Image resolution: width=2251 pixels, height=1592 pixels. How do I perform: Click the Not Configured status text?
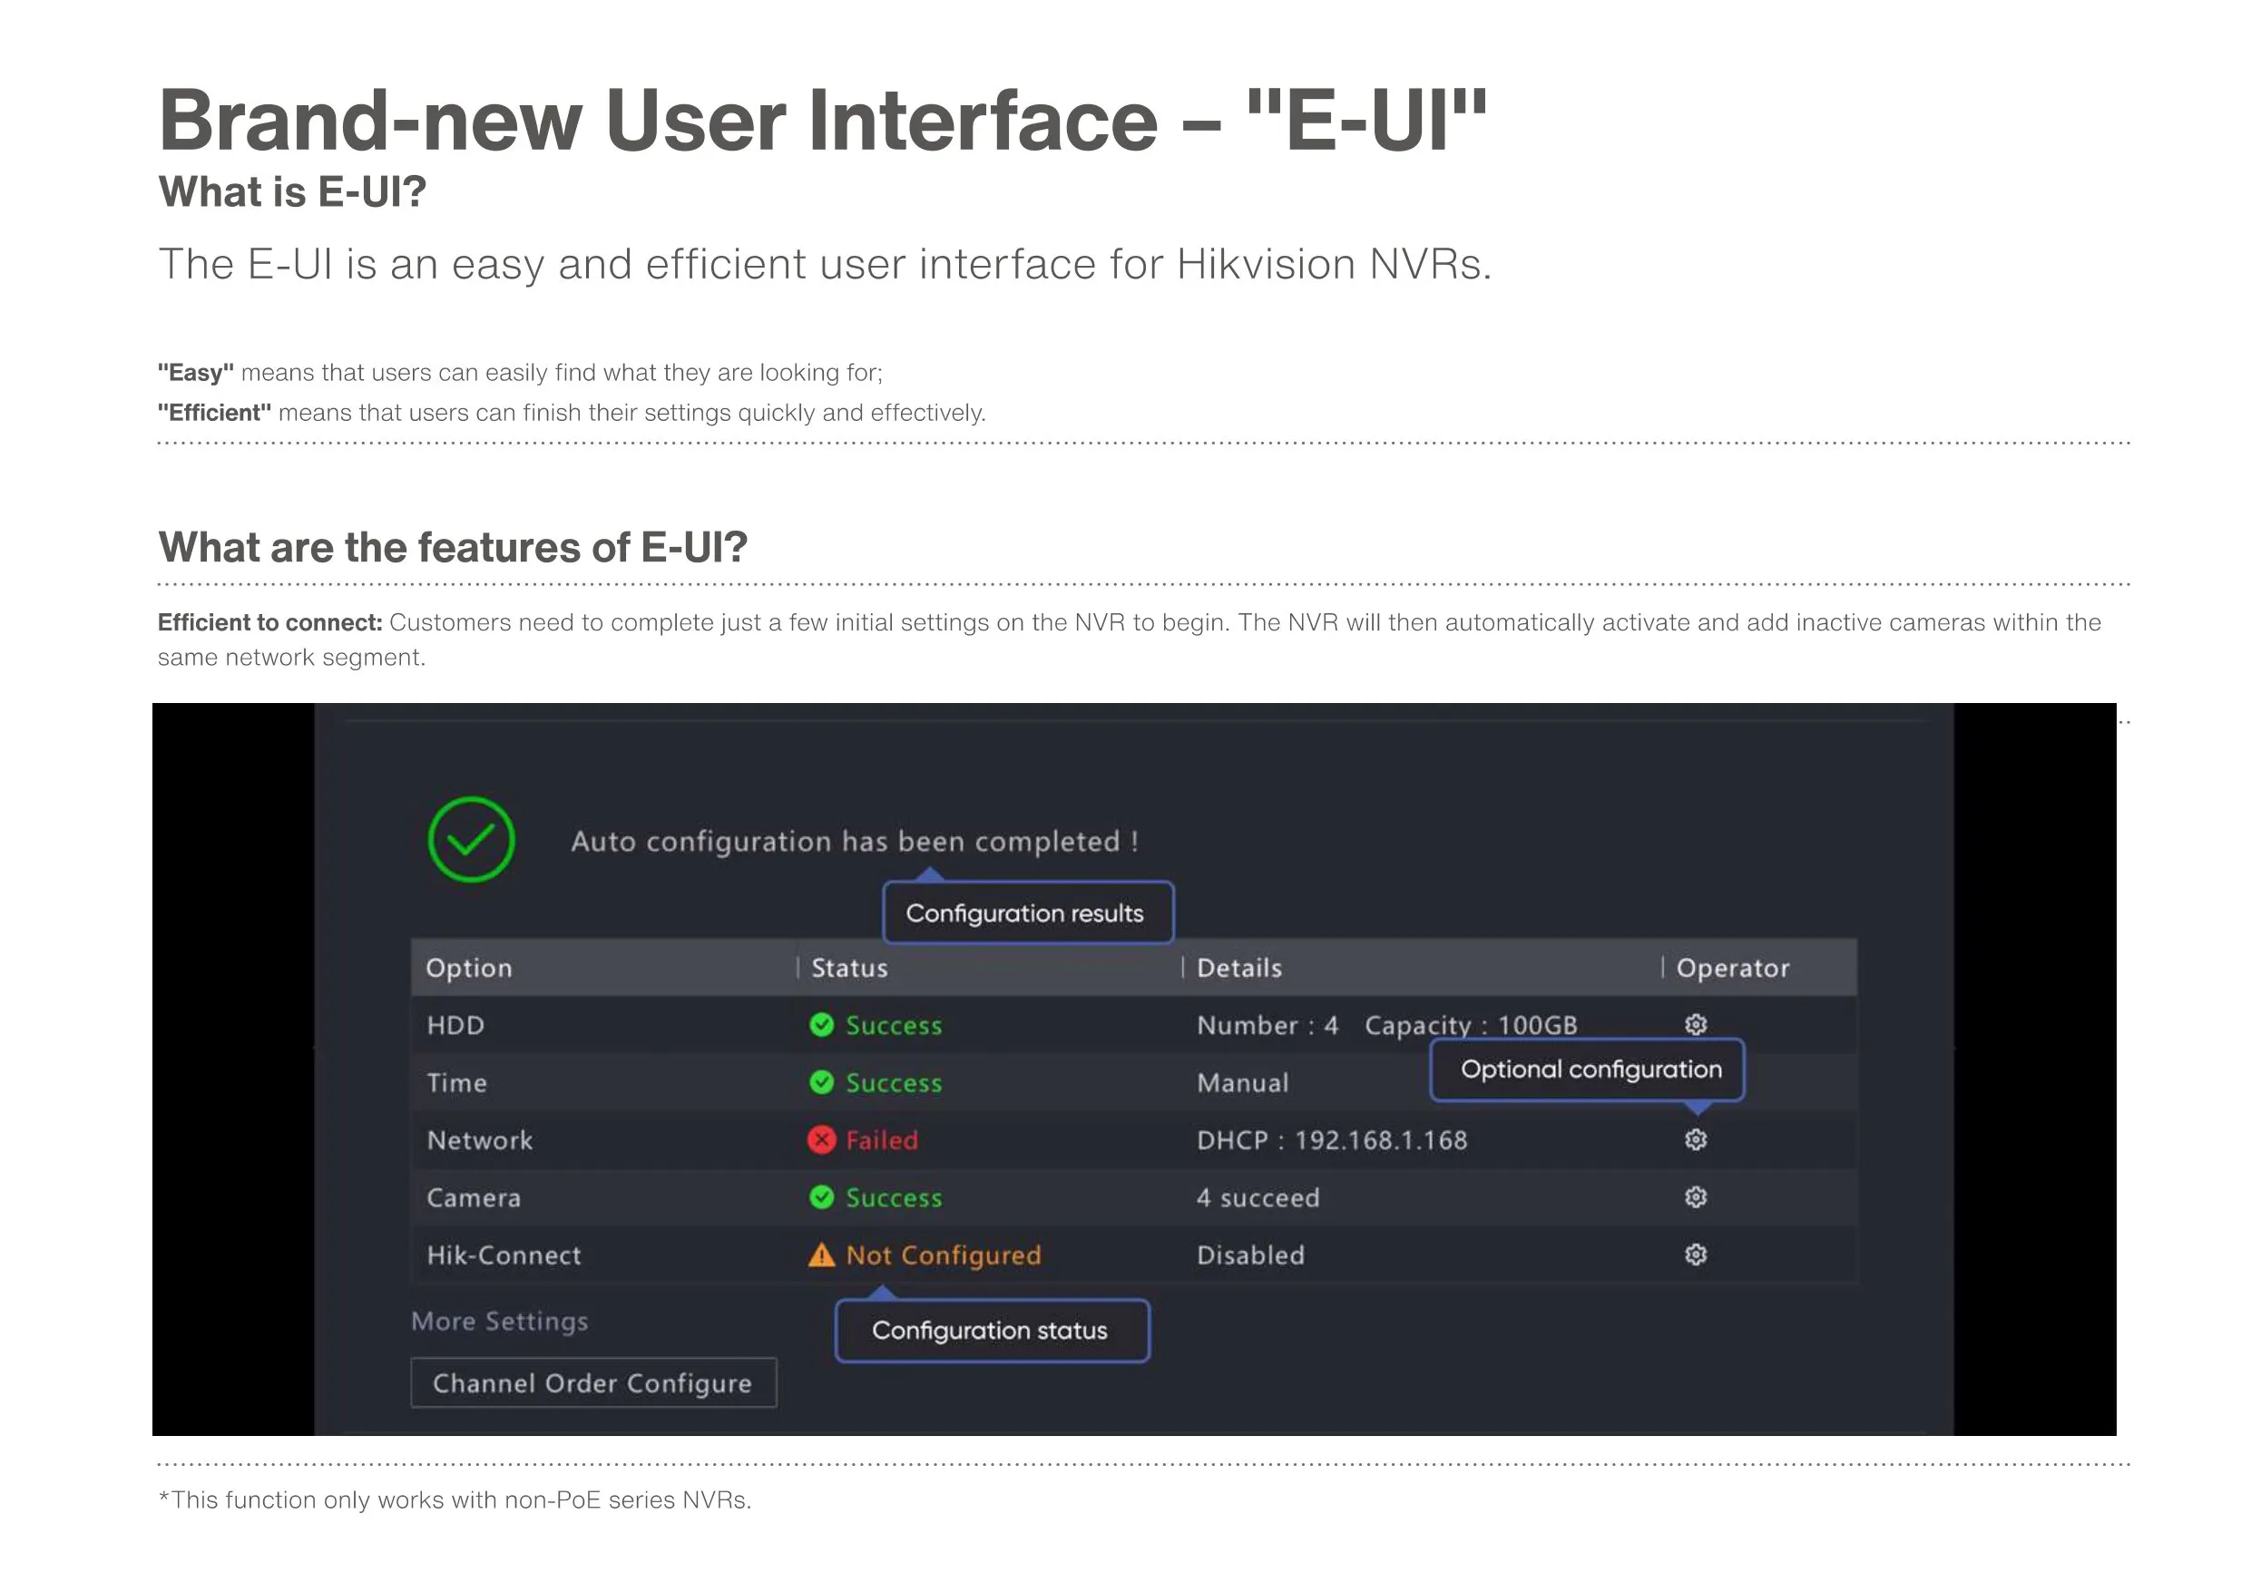click(944, 1255)
